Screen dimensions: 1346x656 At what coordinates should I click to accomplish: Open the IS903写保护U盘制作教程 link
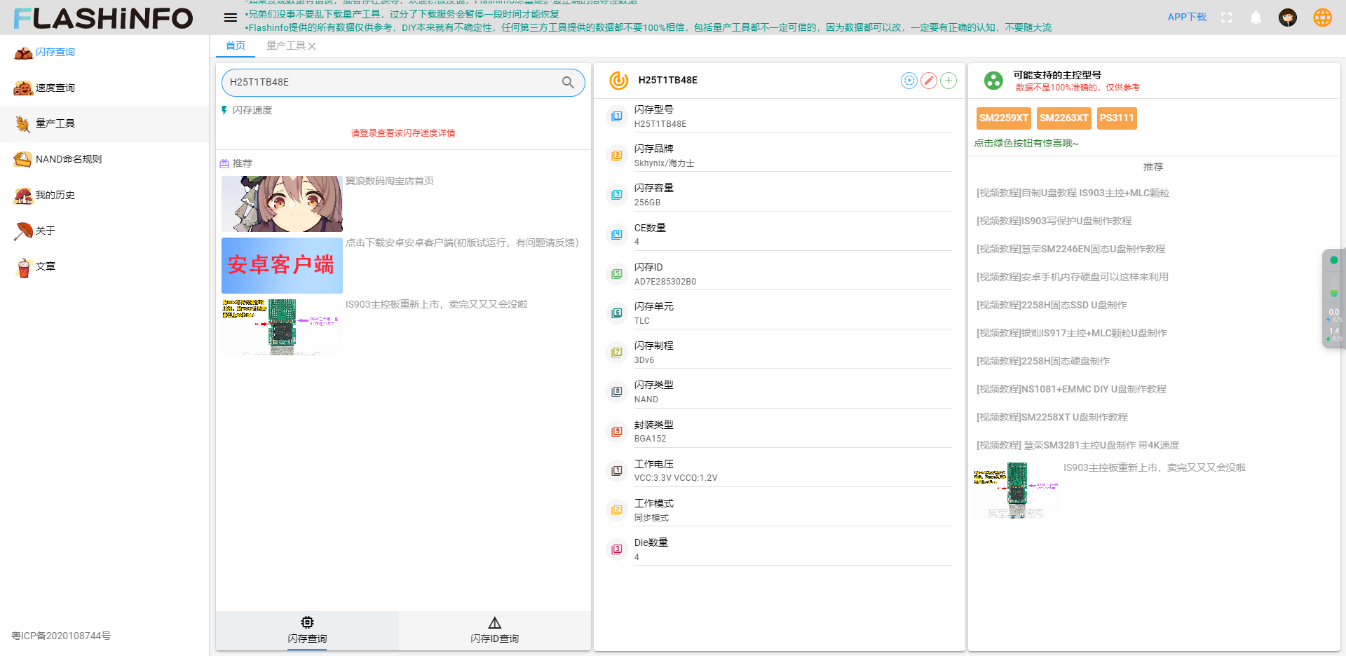pos(1054,221)
